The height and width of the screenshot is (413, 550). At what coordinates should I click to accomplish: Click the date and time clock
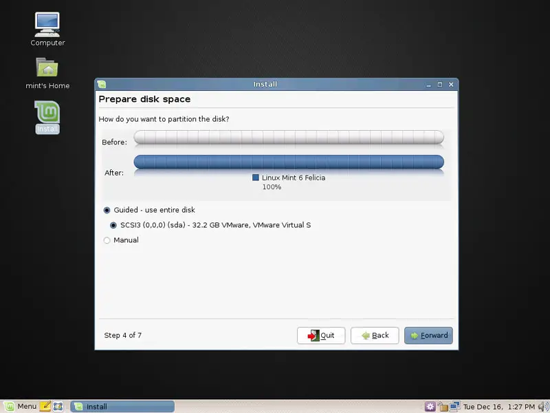coord(499,407)
